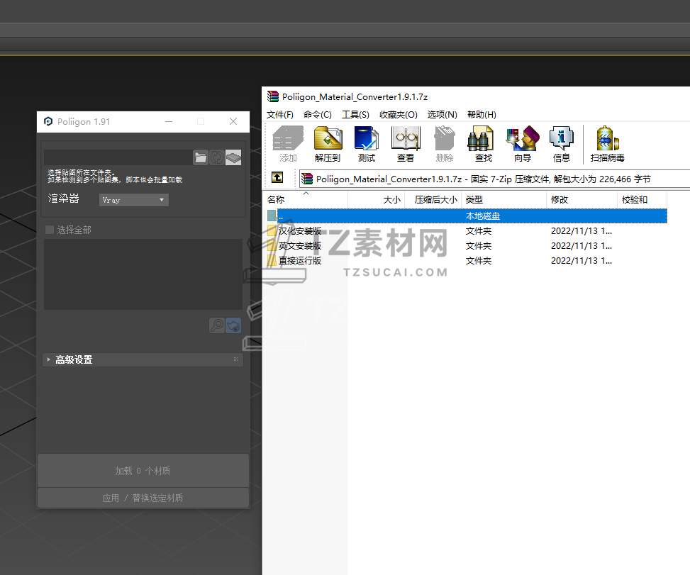
Task: Click the magnifier search icon in Poliigon
Action: click(217, 325)
